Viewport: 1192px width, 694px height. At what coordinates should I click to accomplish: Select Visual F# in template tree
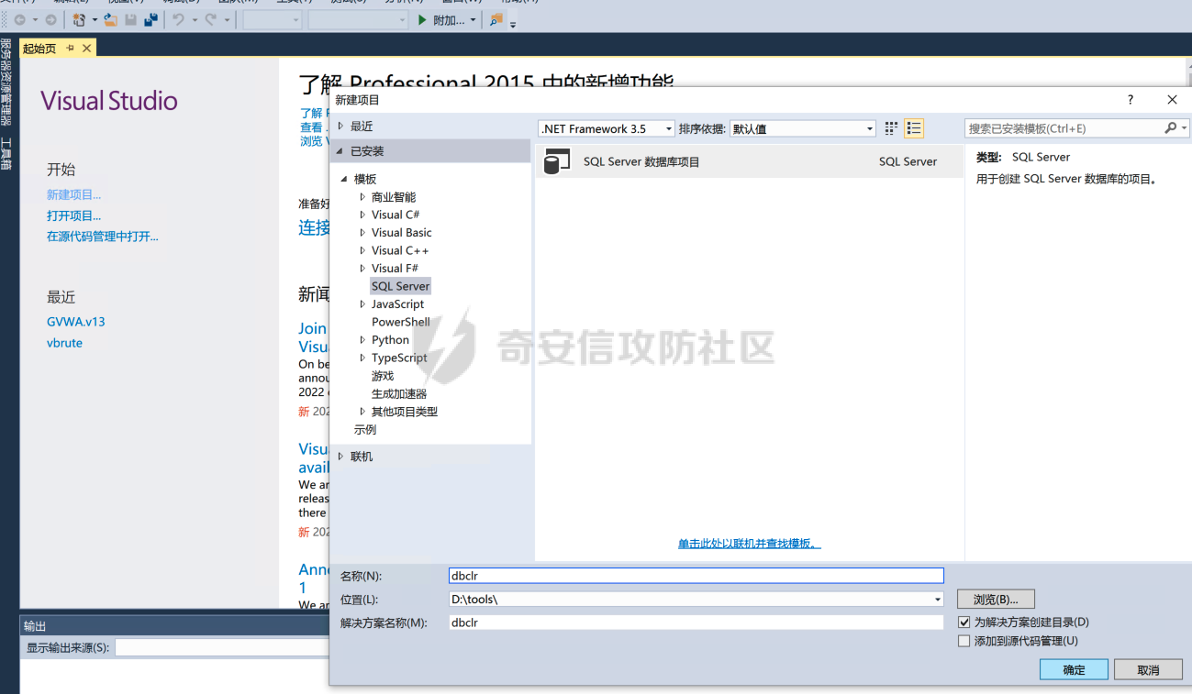[395, 269]
